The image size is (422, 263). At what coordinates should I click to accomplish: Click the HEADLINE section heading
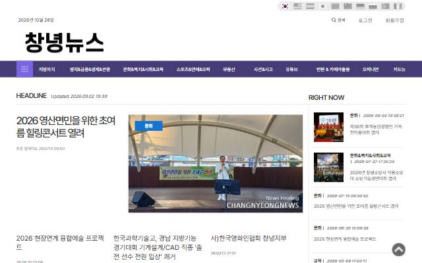pyautogui.click(x=31, y=95)
